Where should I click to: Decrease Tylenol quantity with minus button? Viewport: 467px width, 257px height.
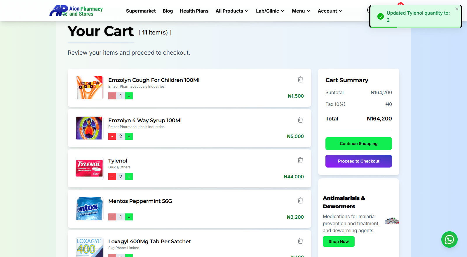click(x=112, y=177)
